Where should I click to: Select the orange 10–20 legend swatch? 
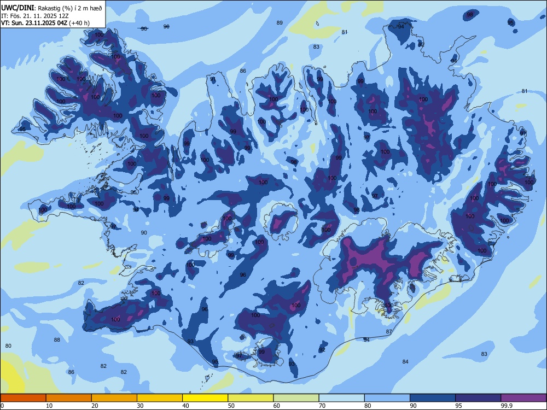point(69,398)
